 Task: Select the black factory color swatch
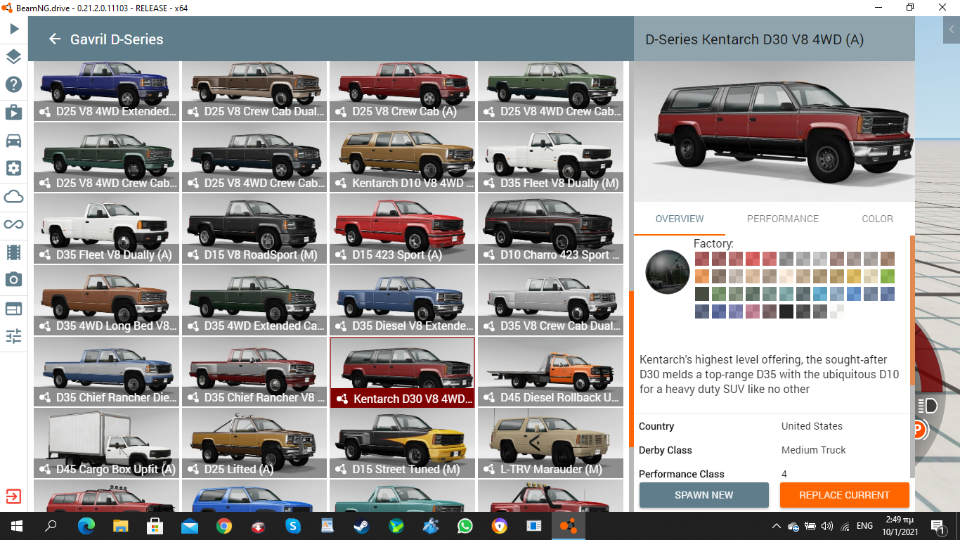786,311
